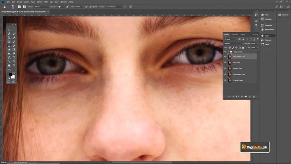Open the Window menu
This screenshot has width=291, height=164.
pyautogui.click(x=64, y=2)
